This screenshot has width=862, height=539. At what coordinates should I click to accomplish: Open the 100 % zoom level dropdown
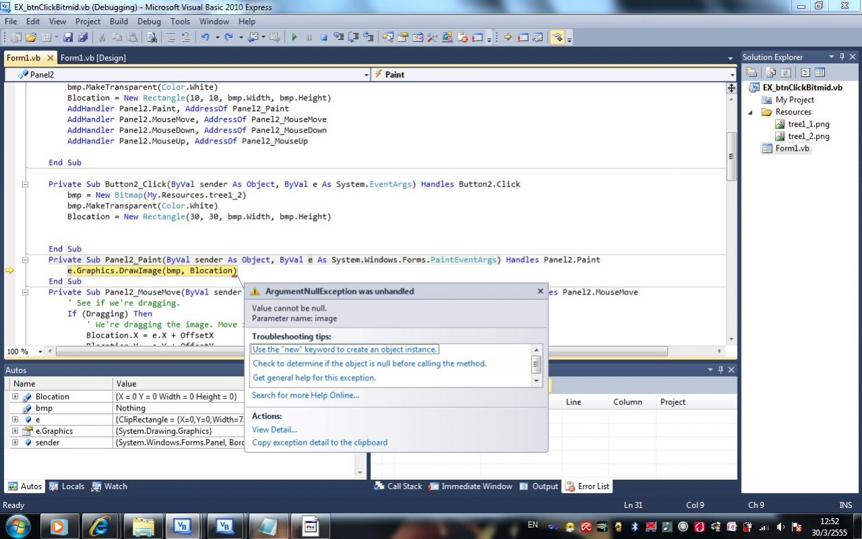[x=40, y=352]
